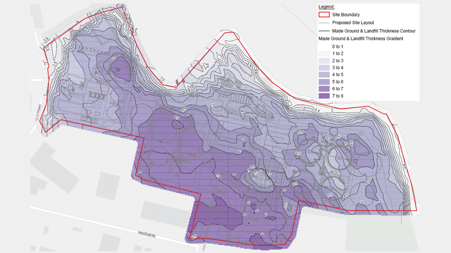451x253 pixels.
Task: Click the Proposed Site Layout legend text
Action: click(x=353, y=23)
